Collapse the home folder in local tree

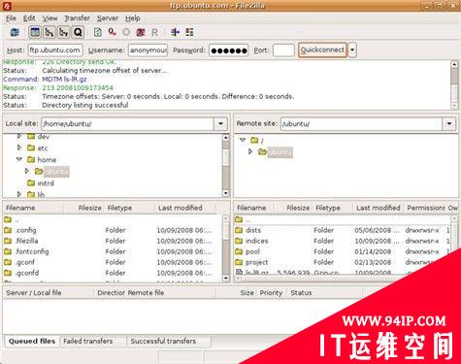click(x=19, y=159)
